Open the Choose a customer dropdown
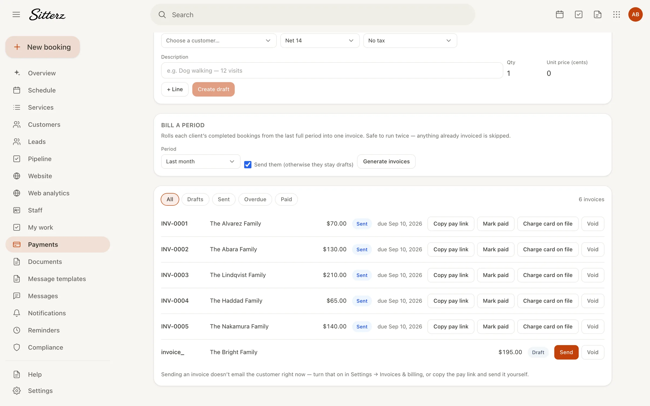 219,41
